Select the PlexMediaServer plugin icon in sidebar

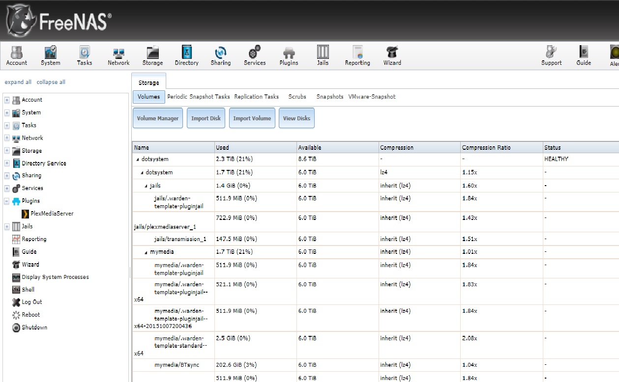point(26,214)
